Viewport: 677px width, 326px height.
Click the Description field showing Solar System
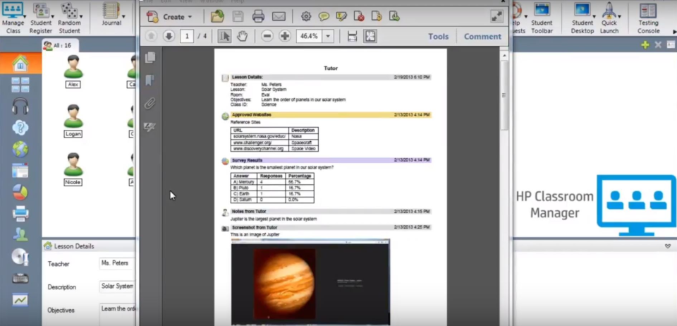click(x=118, y=286)
